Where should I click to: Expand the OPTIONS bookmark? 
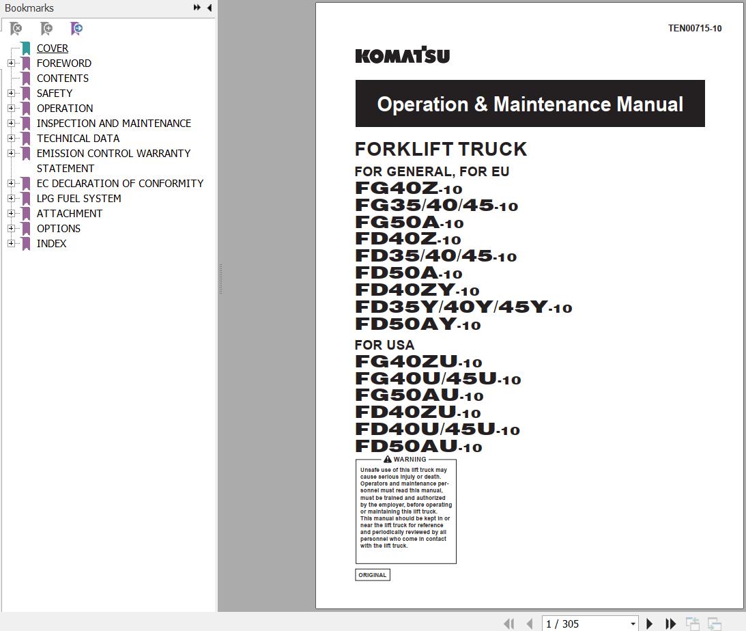pos(11,228)
